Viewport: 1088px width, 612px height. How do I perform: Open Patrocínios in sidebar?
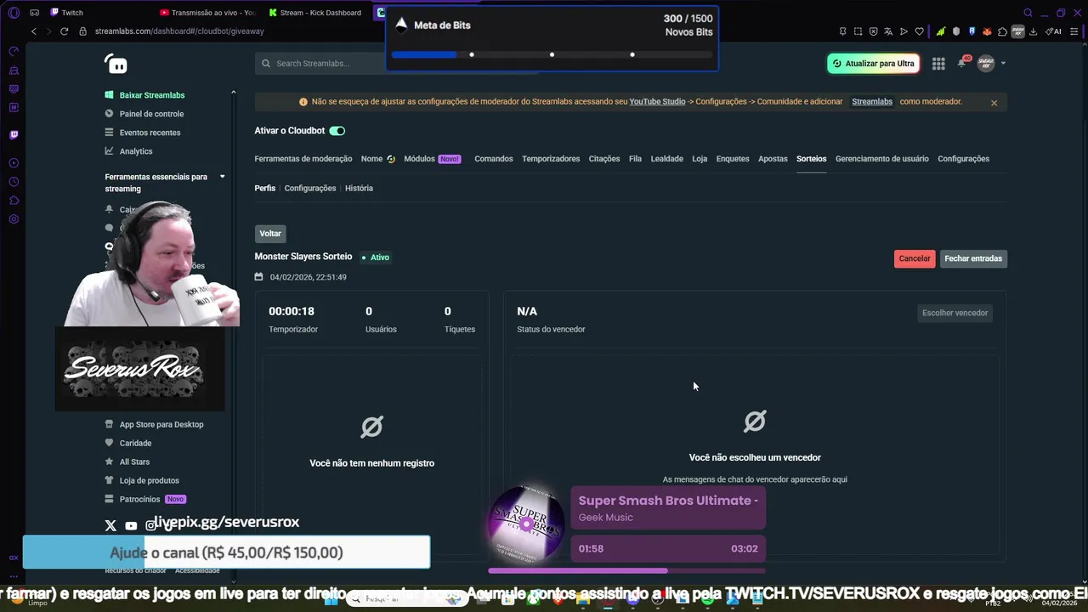pos(139,499)
